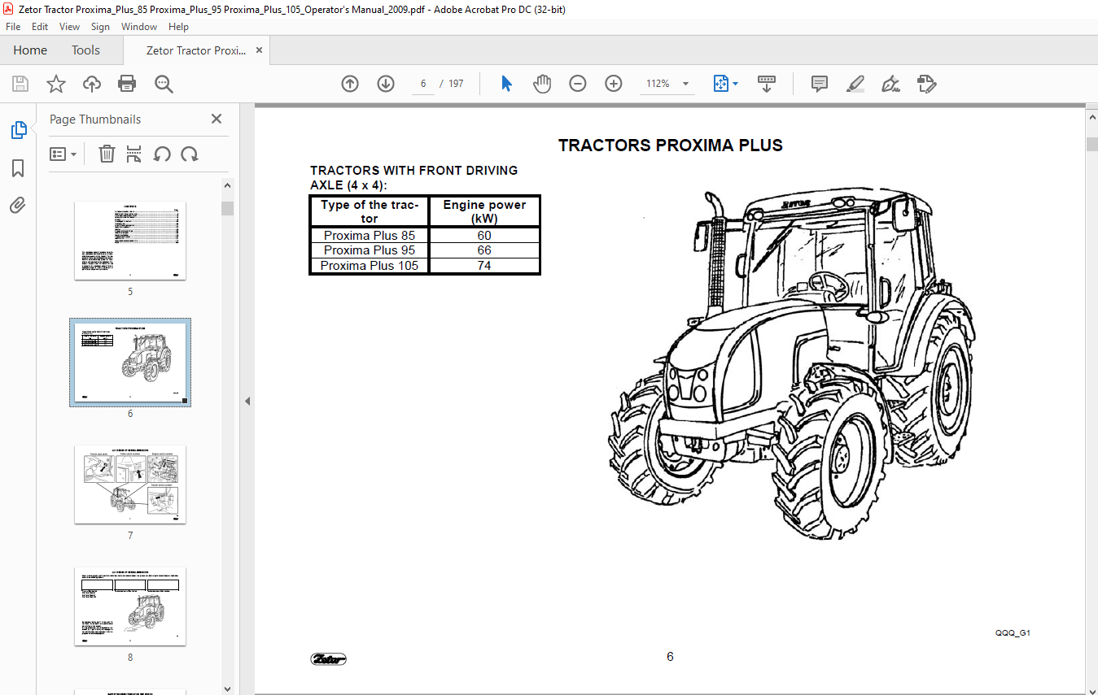This screenshot has width=1098, height=695.
Task: Open the zoom percentage dropdown
Action: click(685, 84)
